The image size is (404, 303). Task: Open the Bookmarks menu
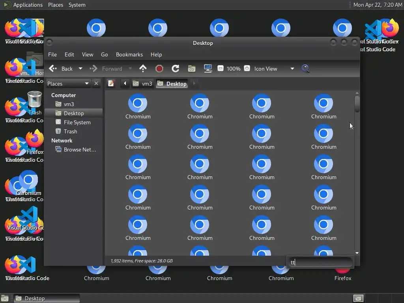129,54
